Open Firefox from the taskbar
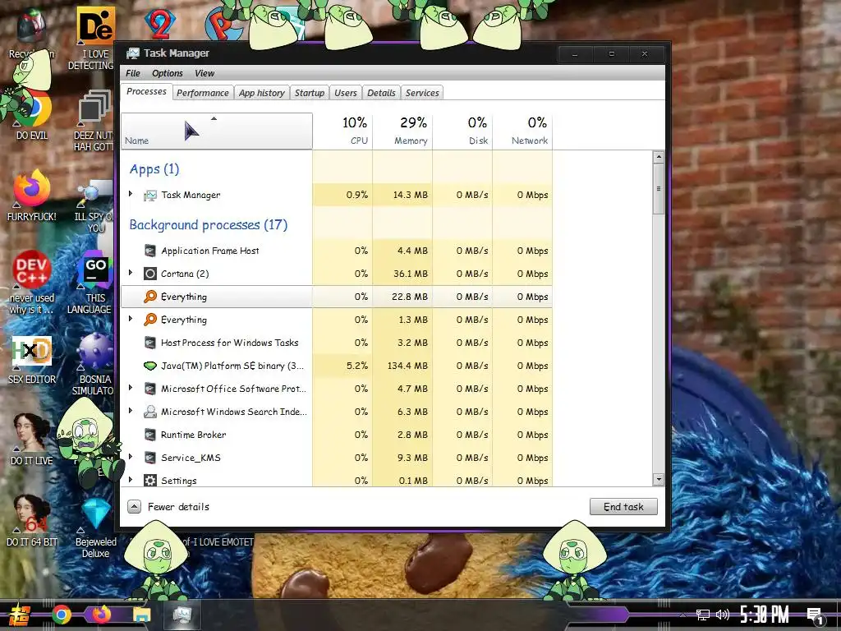 coord(101,615)
